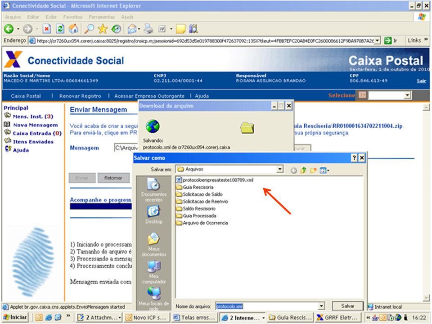Select the Guia Processada folder
This screenshot has height=324, width=432.
click(197, 216)
